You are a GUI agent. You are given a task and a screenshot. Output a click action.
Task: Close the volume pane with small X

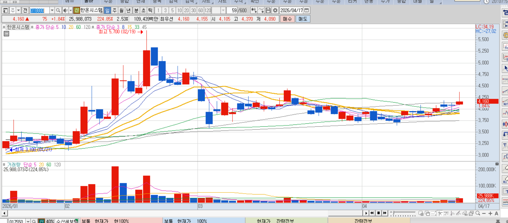(x=497, y=164)
